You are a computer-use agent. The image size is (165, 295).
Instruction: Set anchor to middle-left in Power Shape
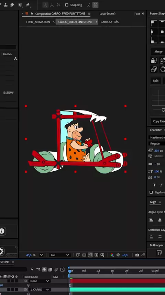pos(154,32)
